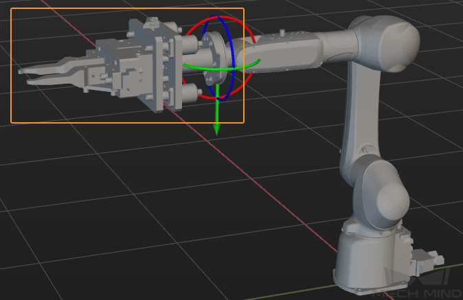Select the round tool flange disc
This screenshot has height=300, width=463.
pos(214,60)
